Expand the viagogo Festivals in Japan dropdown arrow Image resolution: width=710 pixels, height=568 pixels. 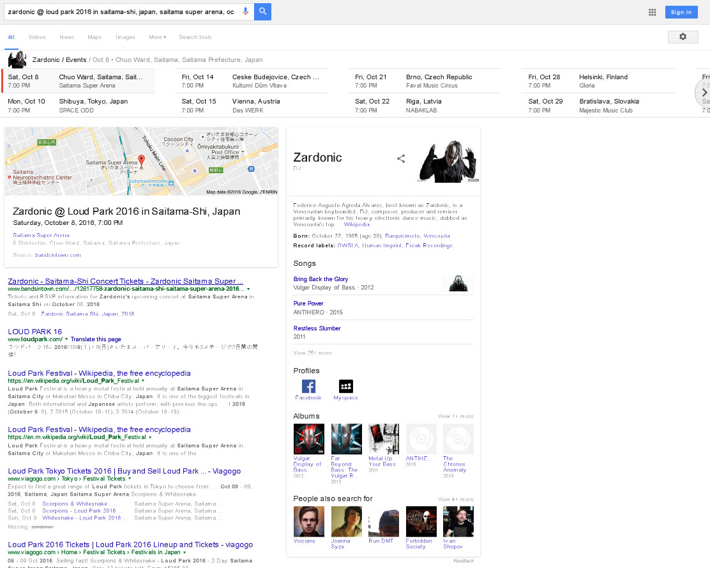click(185, 553)
